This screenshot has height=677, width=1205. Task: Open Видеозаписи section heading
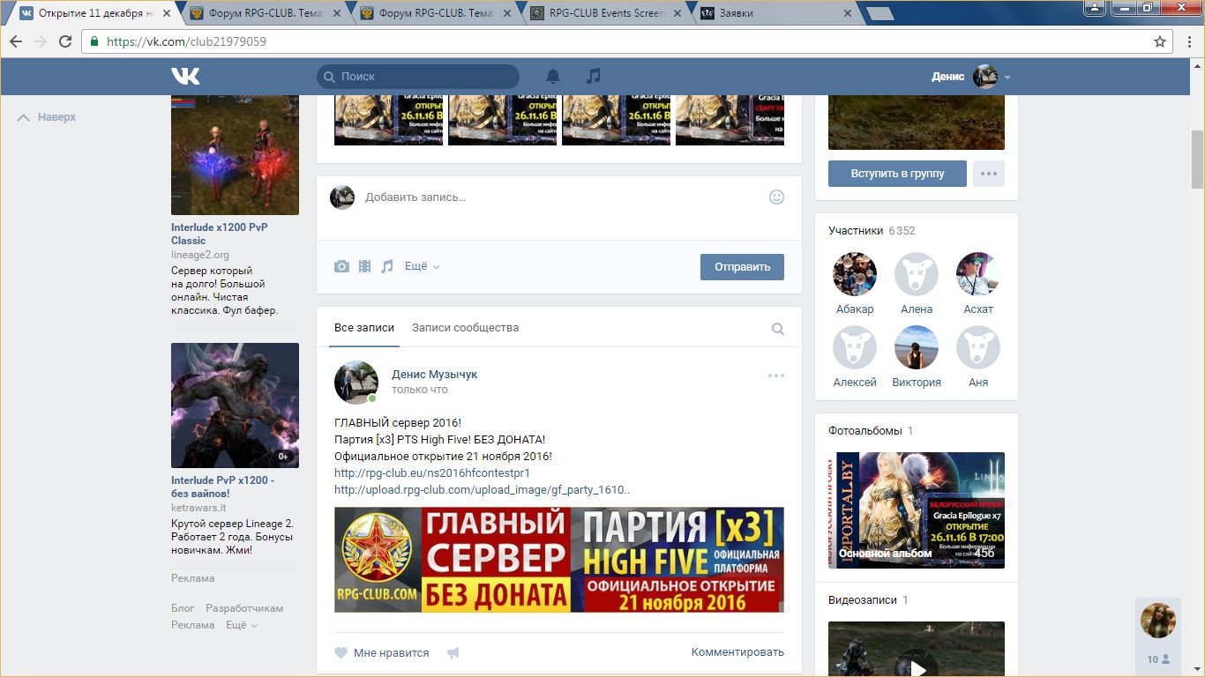863,600
